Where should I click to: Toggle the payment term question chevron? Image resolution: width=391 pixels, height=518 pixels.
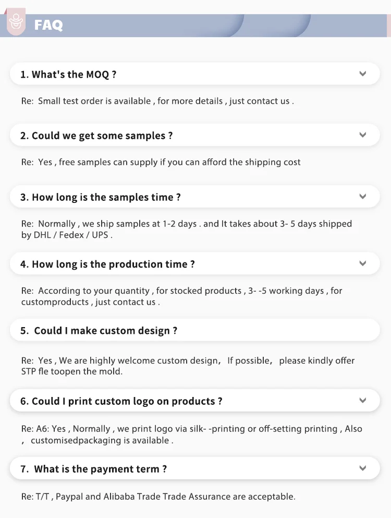363,468
